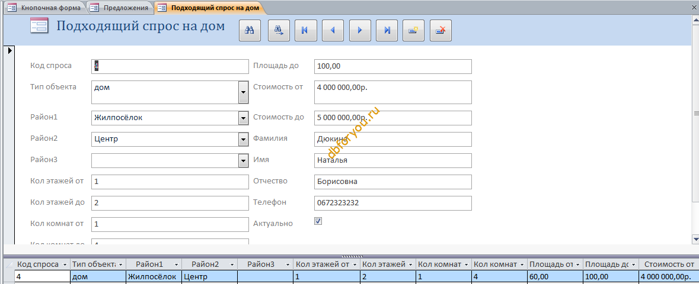Open the Тип объекта dropdown
The width and height of the screenshot is (699, 284).
(x=244, y=92)
